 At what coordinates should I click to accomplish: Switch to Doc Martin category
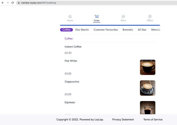tap(82, 30)
